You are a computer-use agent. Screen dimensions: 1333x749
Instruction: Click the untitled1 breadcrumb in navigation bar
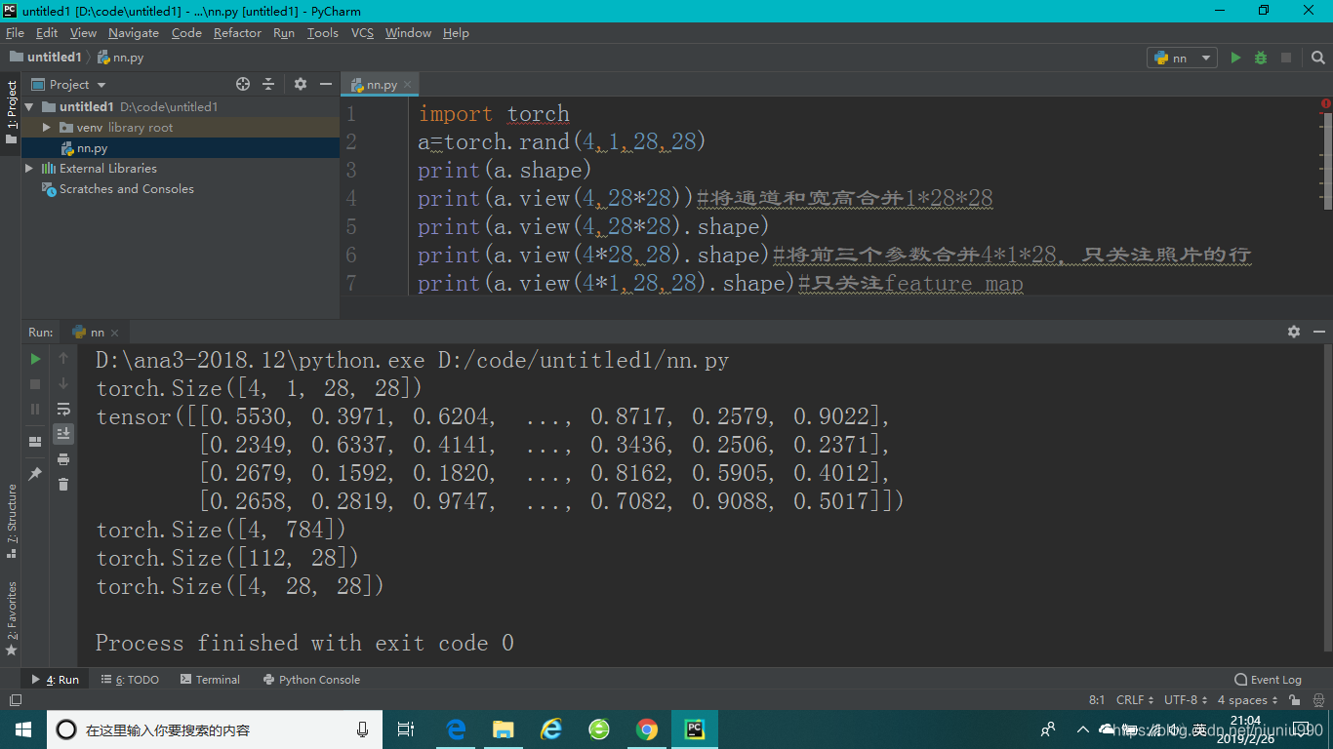45,58
